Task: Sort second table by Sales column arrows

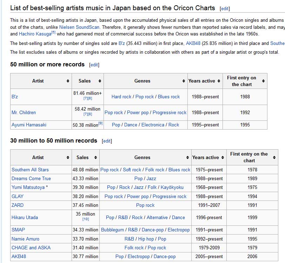Action: coord(95,158)
